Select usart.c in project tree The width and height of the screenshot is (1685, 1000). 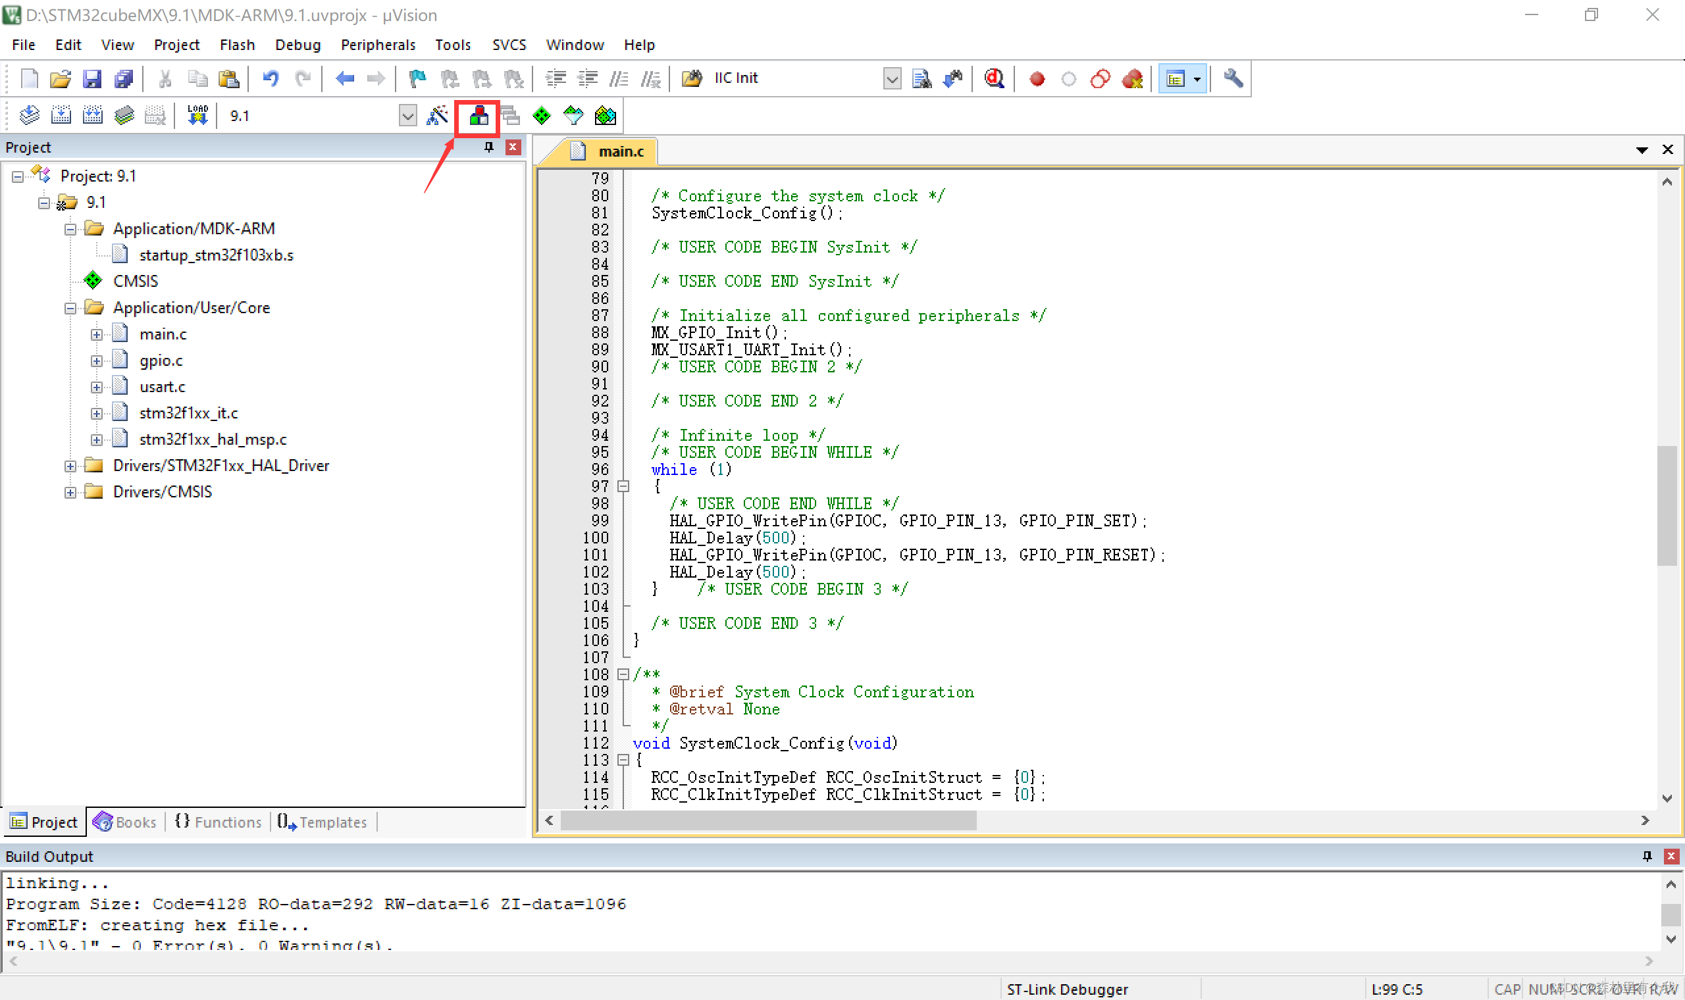click(162, 387)
